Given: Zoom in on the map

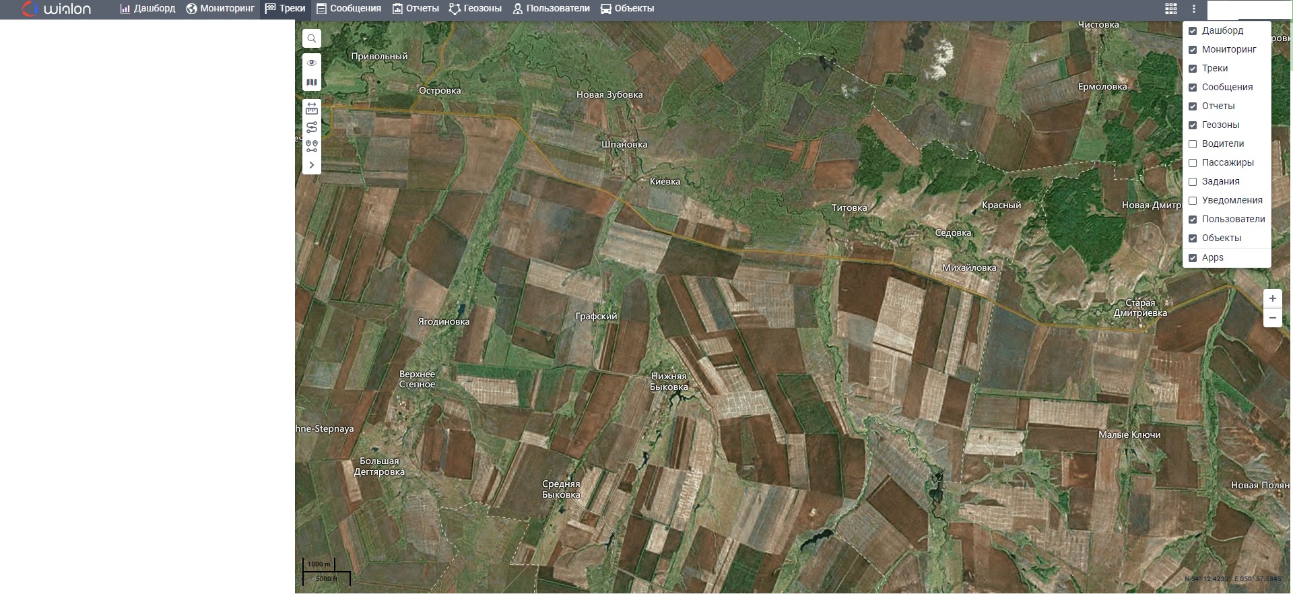Looking at the screenshot, I should (1272, 298).
